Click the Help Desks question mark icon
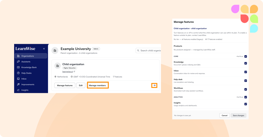This screenshot has width=263, height=137. 18,73
